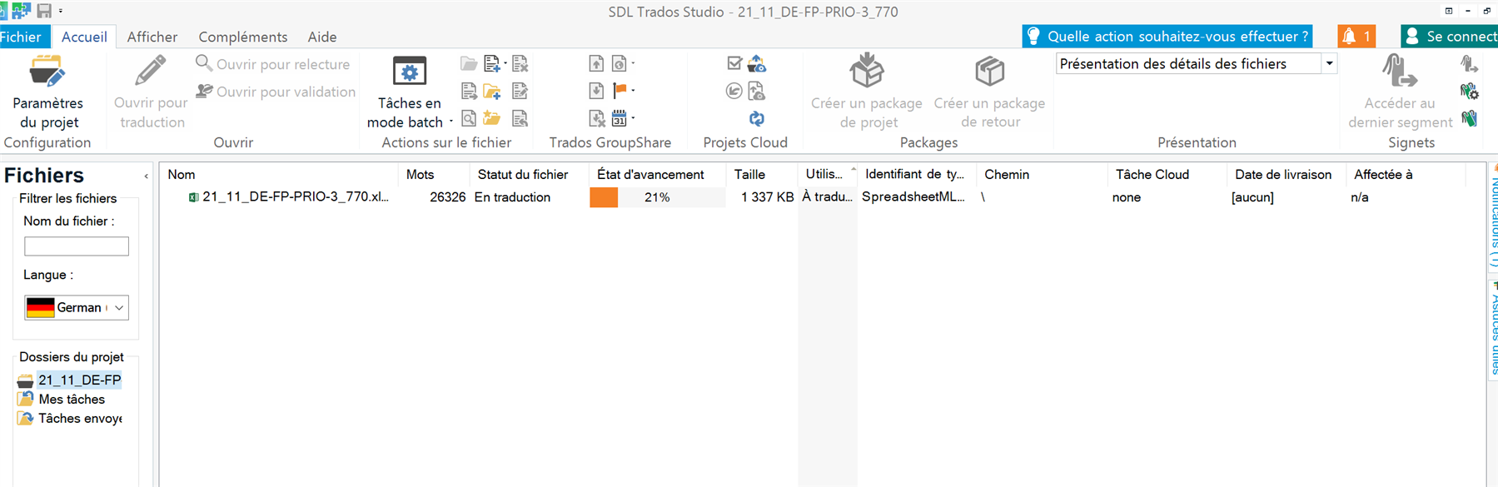
Task: Click Ouvrir pour relecture
Action: pos(273,64)
